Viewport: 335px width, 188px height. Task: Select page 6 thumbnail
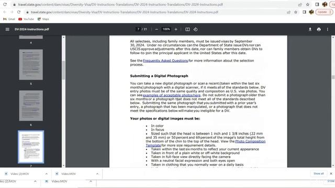[x=31, y=105]
